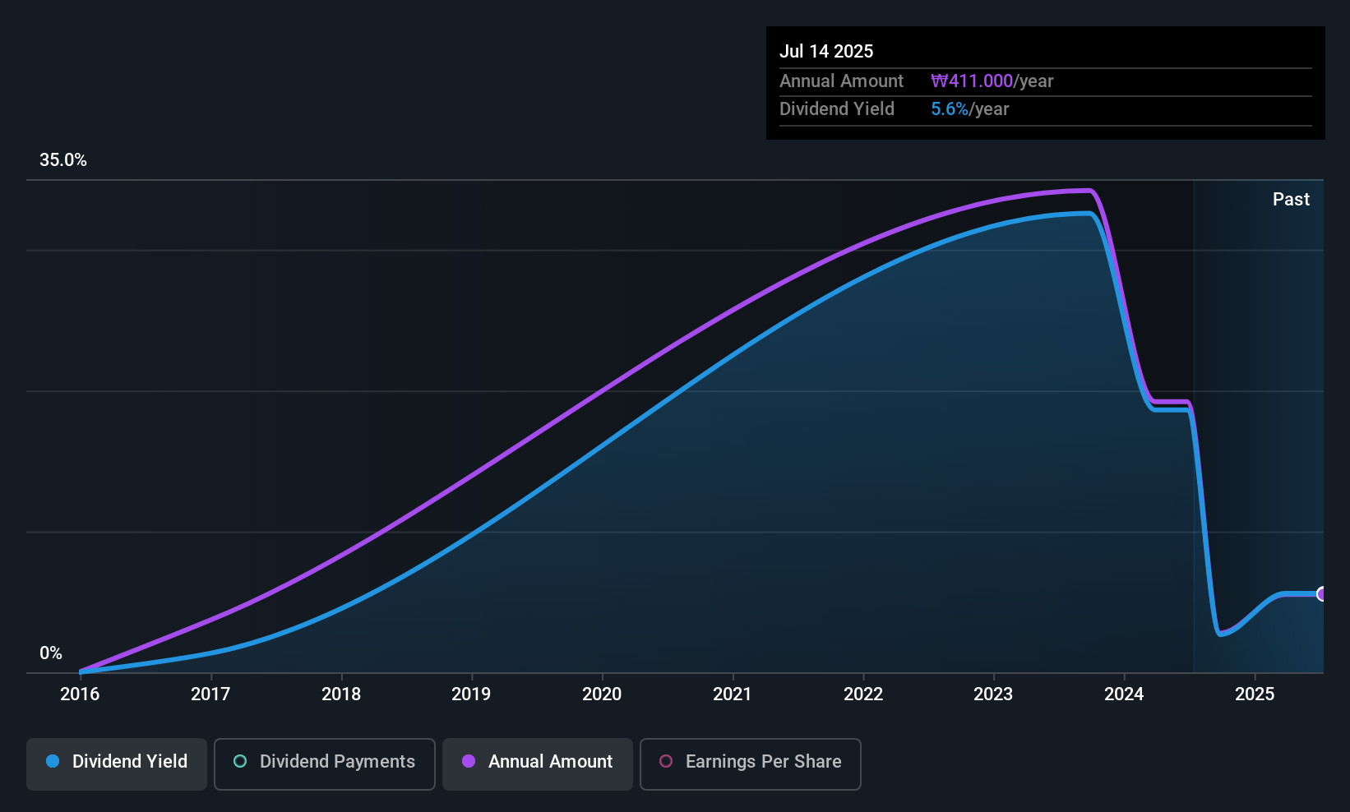Viewport: 1350px width, 812px height.
Task: Click the 'Dividend Yield' tooltip row label
Action: click(x=837, y=108)
